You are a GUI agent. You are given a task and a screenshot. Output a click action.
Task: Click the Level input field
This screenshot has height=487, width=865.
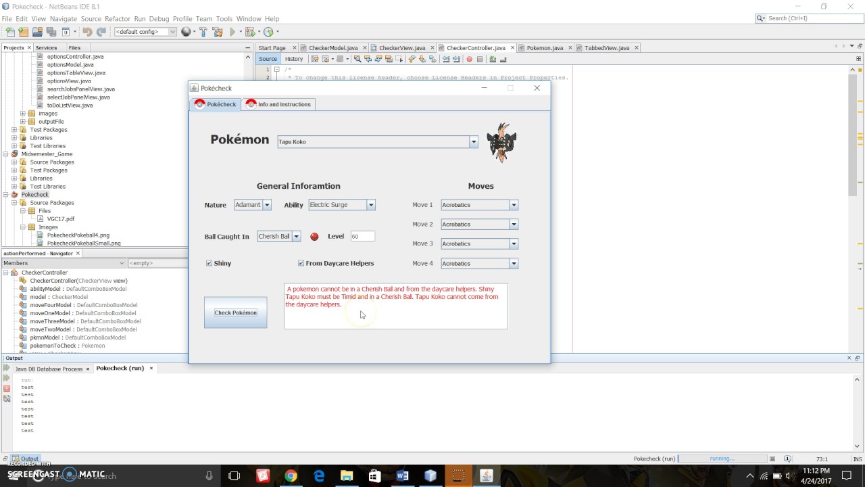point(362,236)
